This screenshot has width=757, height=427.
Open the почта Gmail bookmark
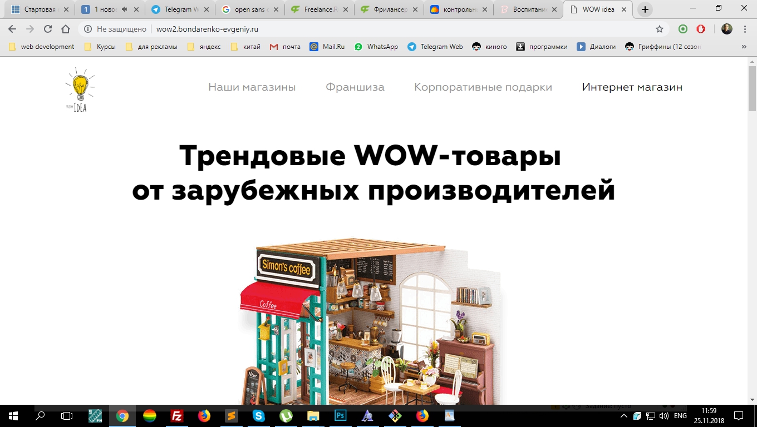285,47
